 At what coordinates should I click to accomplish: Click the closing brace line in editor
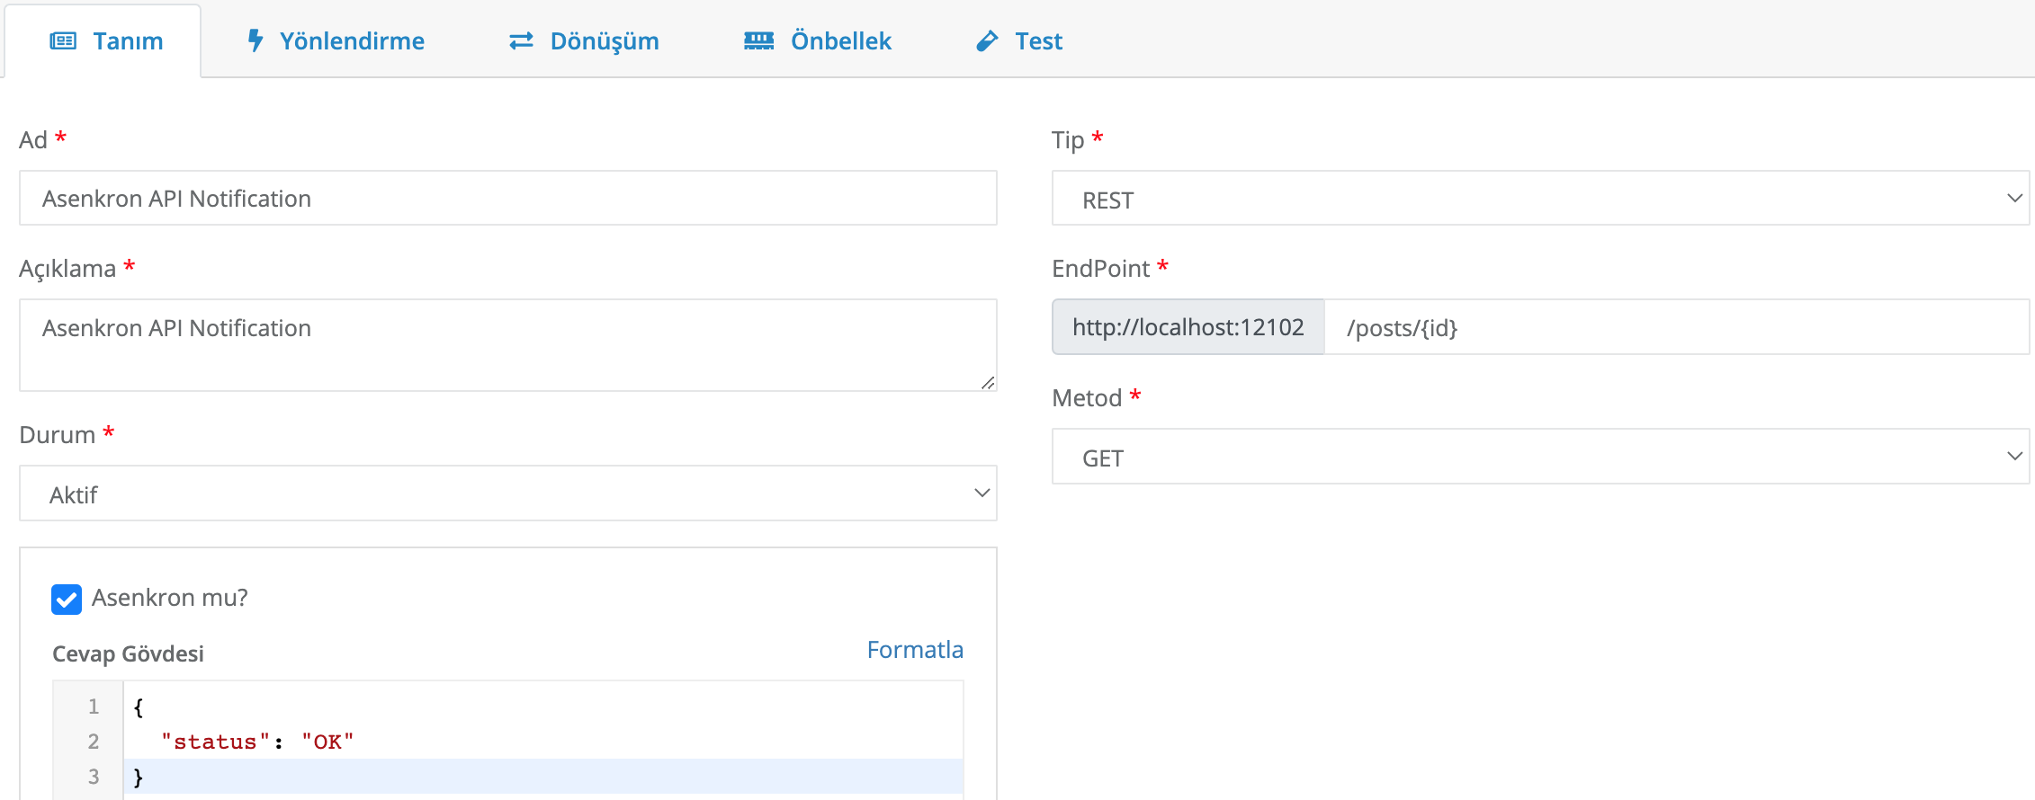click(x=543, y=777)
